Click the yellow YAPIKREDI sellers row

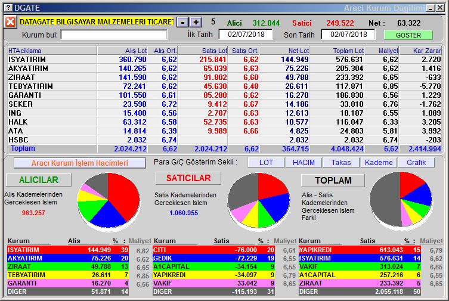(x=213, y=275)
